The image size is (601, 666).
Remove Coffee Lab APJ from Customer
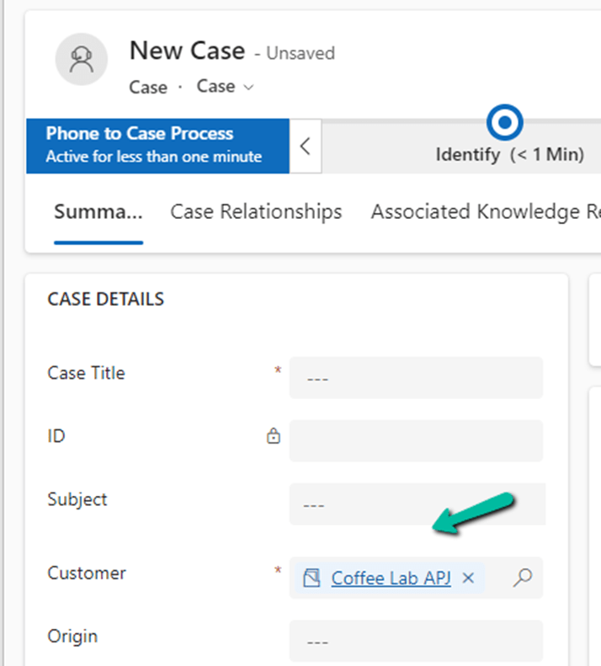[x=469, y=578]
